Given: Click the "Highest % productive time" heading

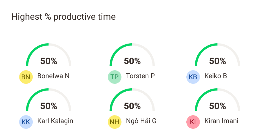Looking at the screenshot, I should click(63, 17).
